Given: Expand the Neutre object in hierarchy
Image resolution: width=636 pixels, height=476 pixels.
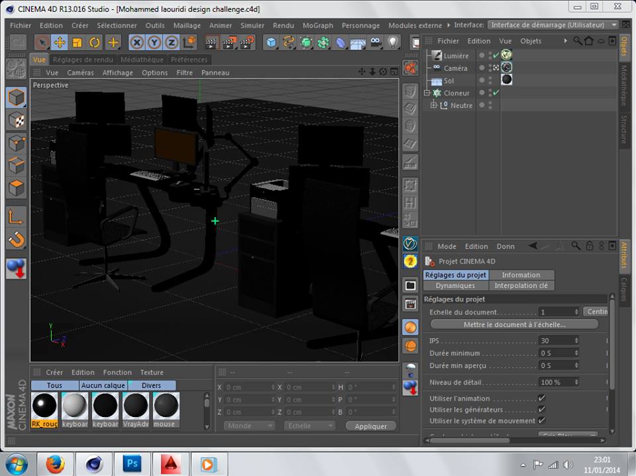Looking at the screenshot, I should 434,105.
